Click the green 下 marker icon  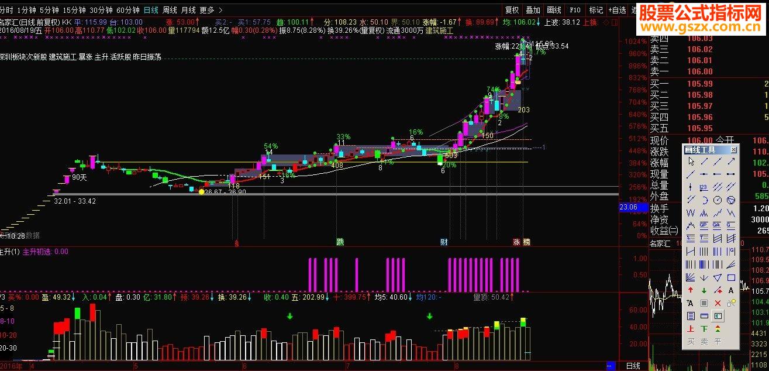click(704, 328)
